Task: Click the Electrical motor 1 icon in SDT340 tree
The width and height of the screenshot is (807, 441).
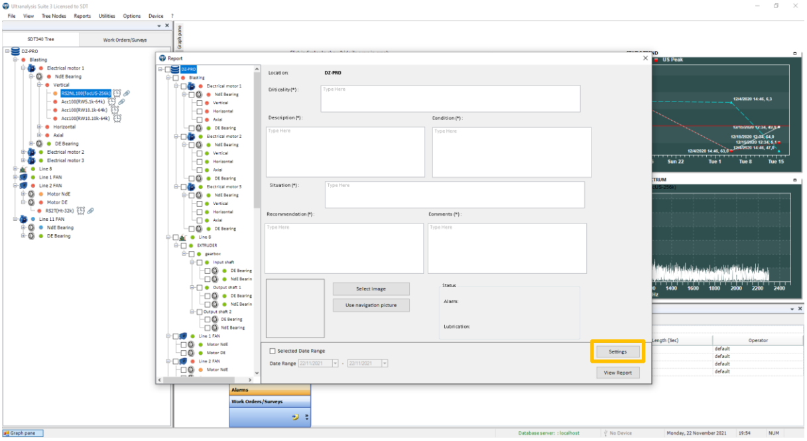Action: (x=32, y=68)
